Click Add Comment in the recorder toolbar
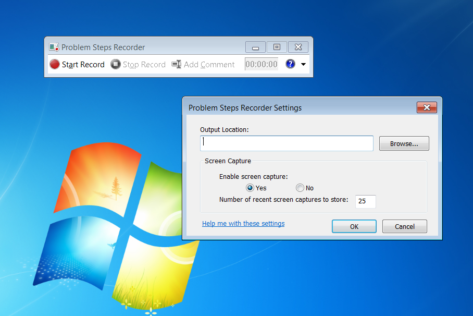 pos(203,64)
